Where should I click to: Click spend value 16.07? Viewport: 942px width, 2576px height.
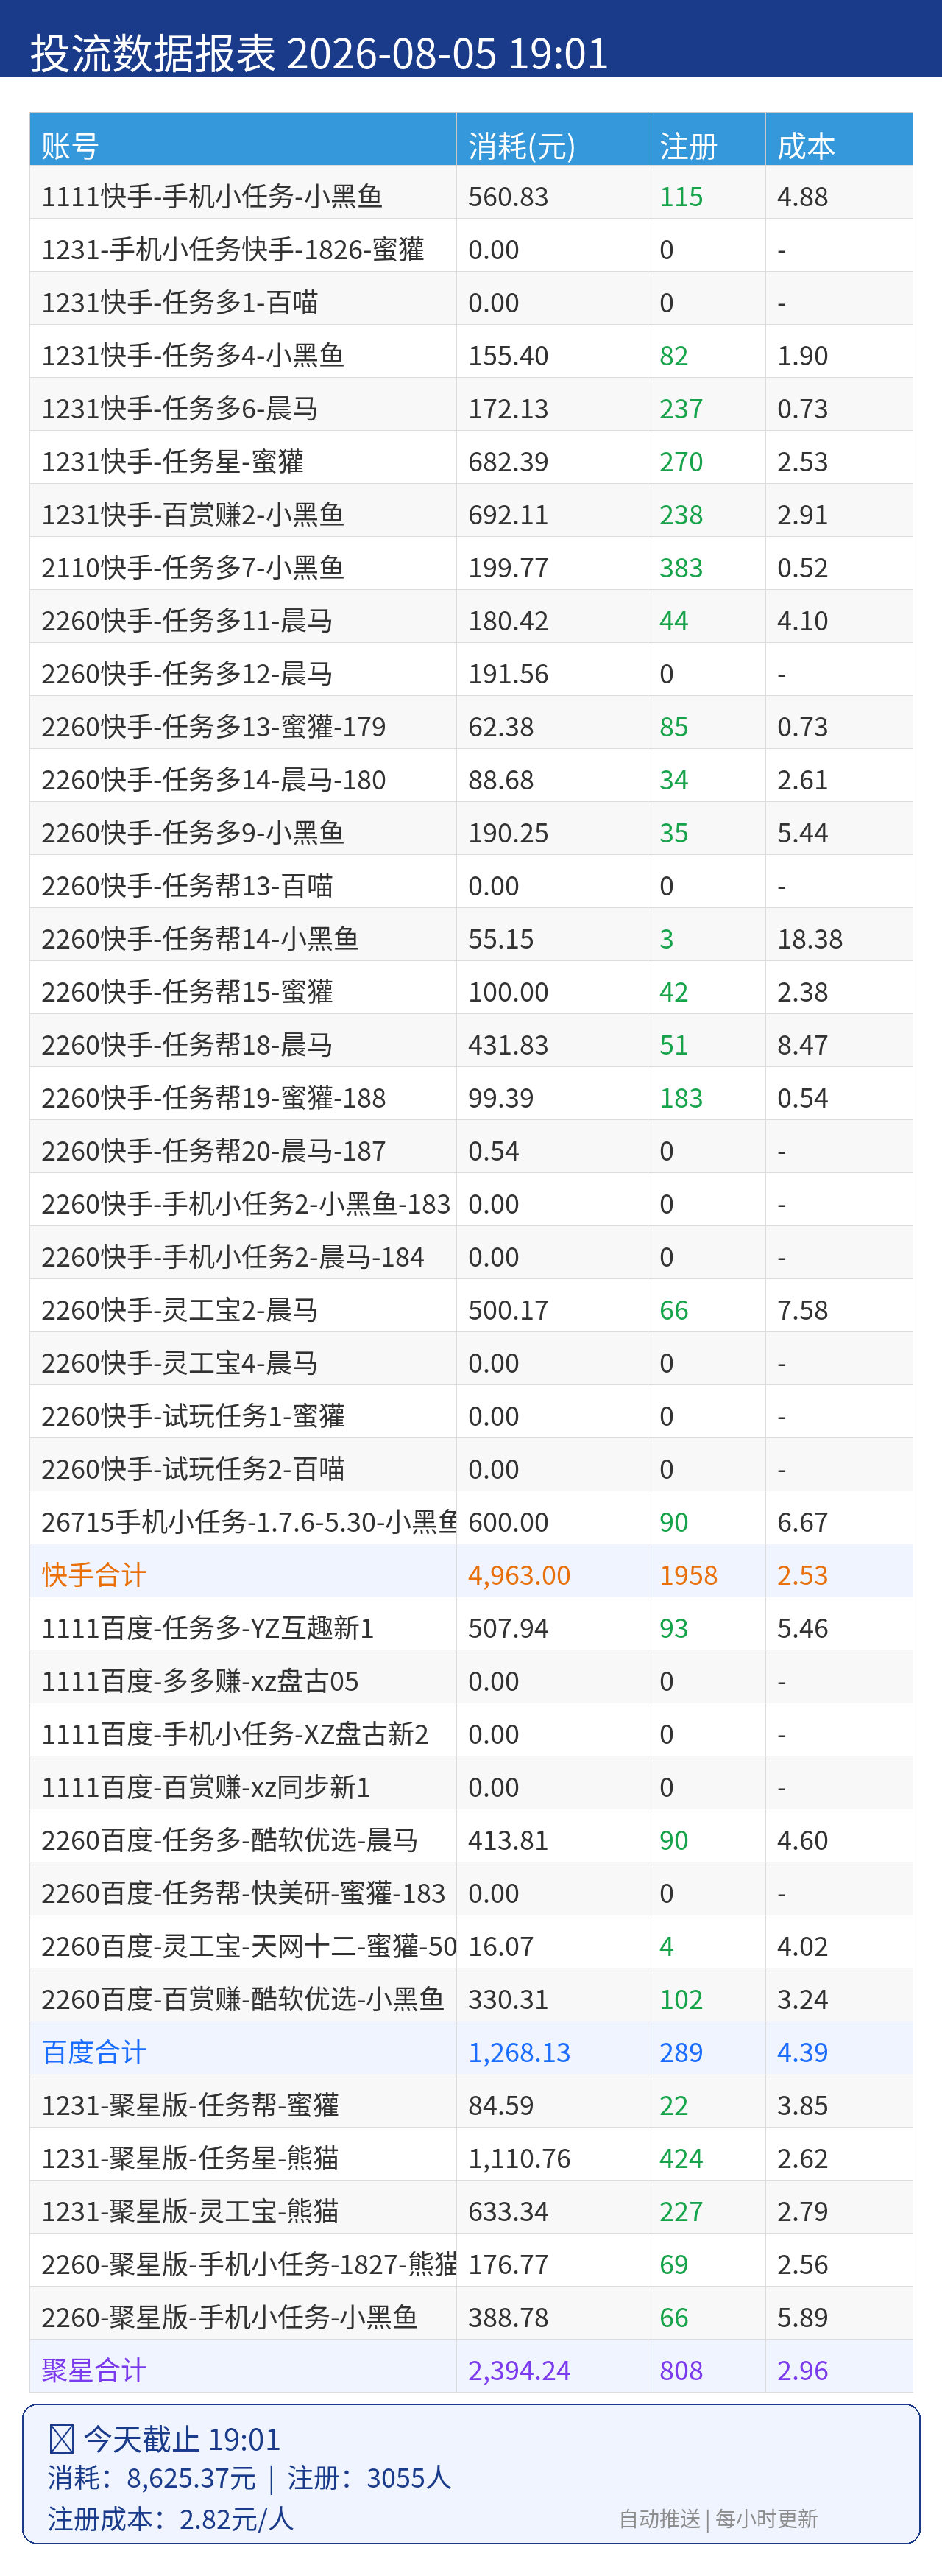501,1946
